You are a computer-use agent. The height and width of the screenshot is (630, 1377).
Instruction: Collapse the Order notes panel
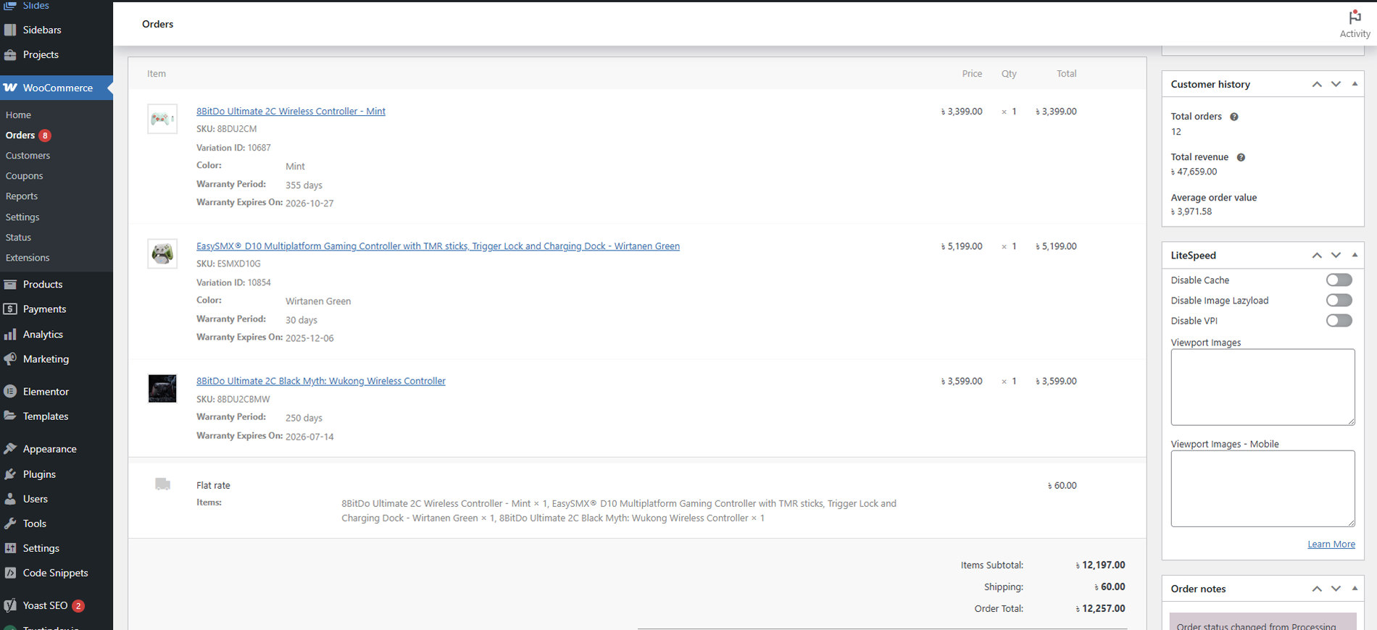pos(1355,589)
